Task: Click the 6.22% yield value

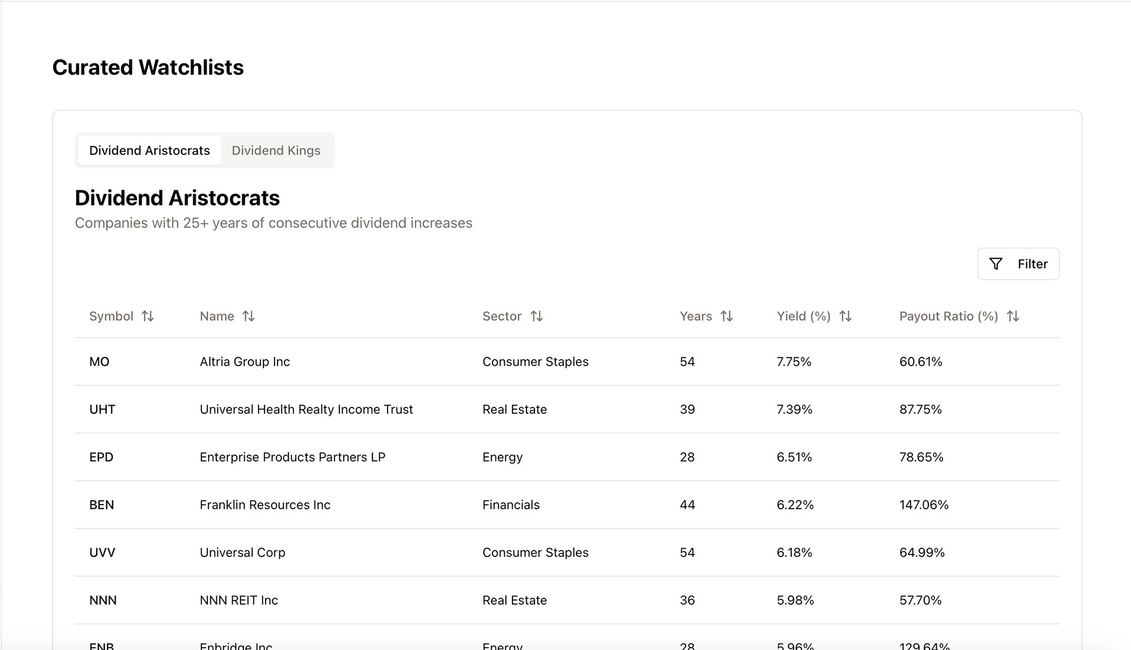Action: [x=795, y=505]
